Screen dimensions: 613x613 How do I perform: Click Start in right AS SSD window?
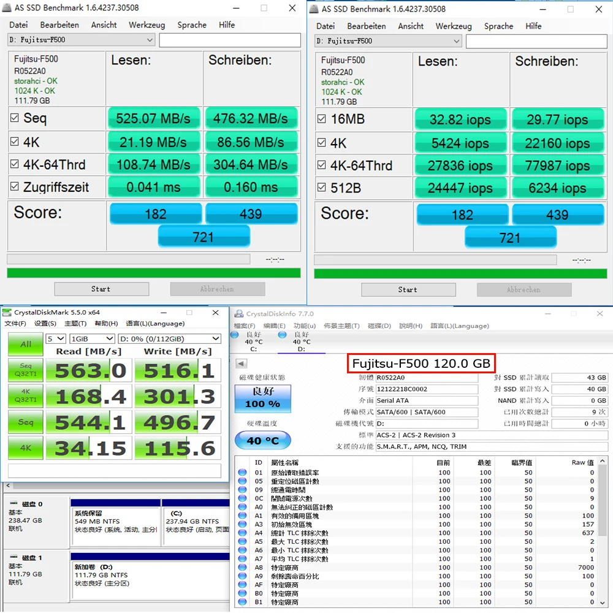[x=408, y=290]
